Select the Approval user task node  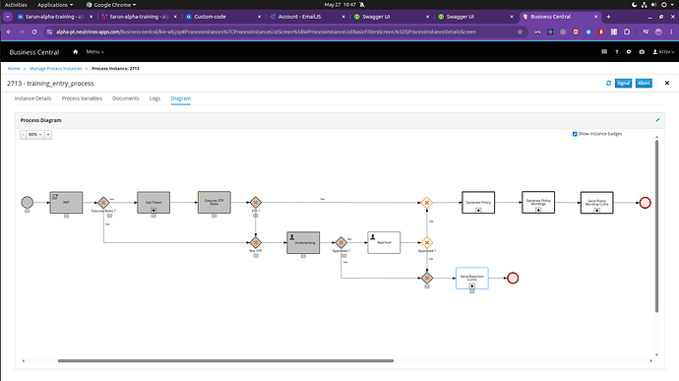tap(384, 243)
